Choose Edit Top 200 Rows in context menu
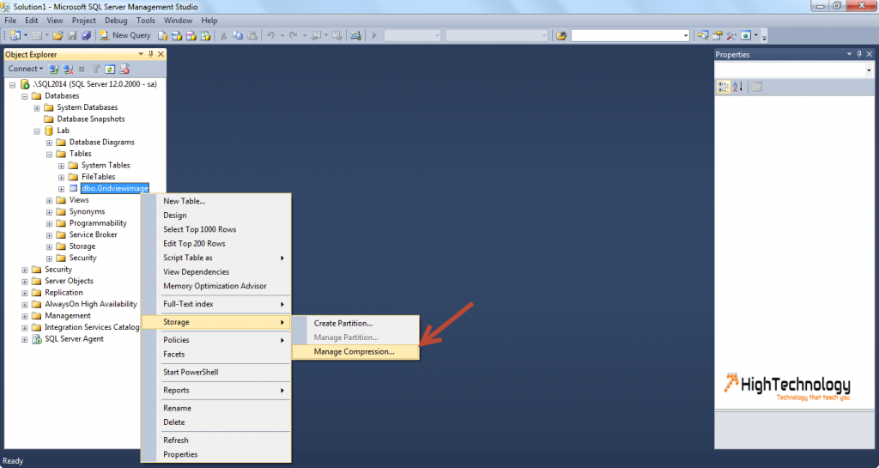This screenshot has height=468, width=879. pos(215,243)
